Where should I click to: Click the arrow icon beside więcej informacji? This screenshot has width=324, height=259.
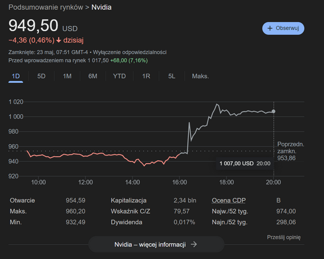(194, 244)
